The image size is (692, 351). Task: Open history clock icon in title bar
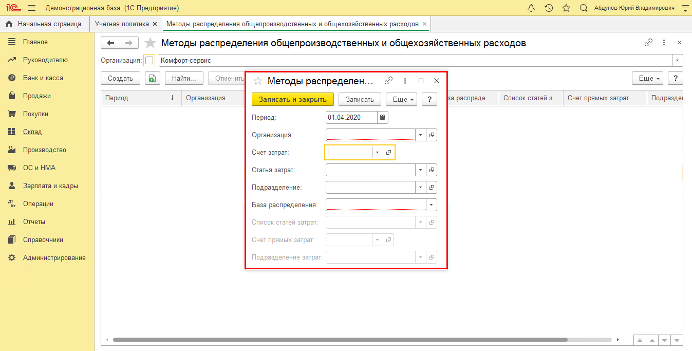(549, 8)
